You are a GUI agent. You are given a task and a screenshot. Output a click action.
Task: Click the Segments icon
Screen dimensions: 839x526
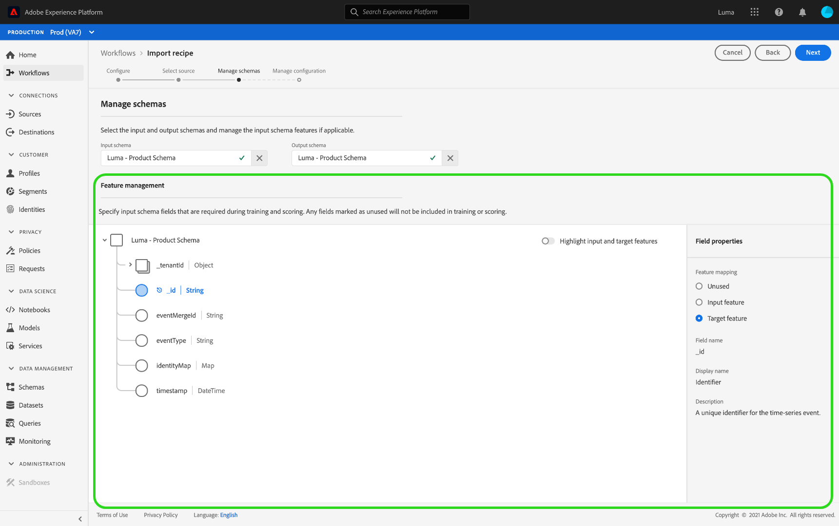10,191
